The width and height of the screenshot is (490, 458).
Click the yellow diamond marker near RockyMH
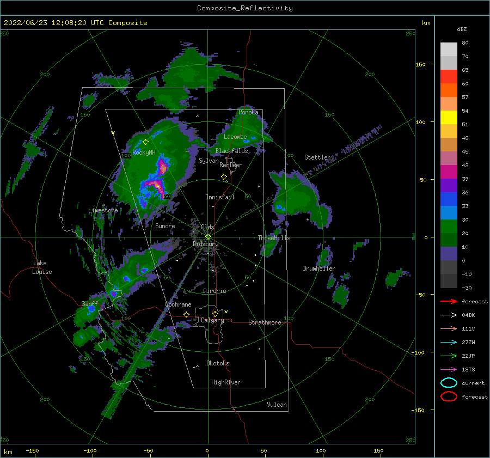[145, 142]
